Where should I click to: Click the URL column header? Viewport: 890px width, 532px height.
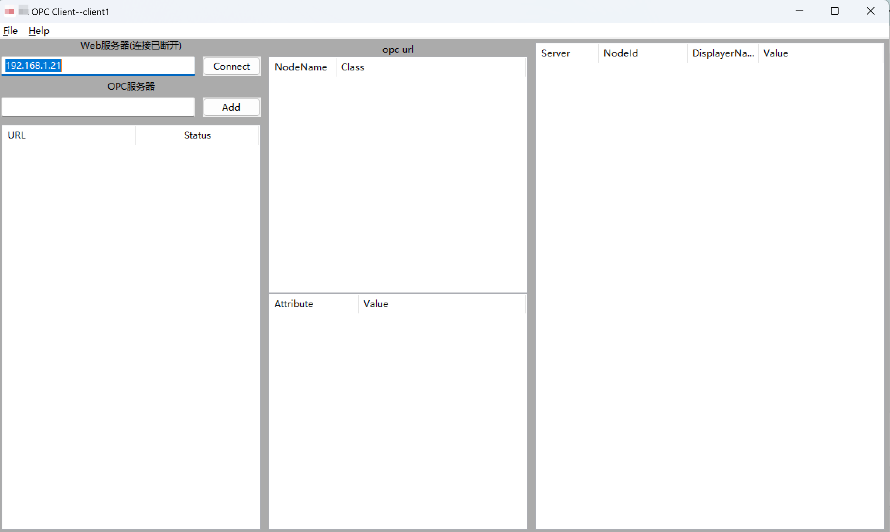pyautogui.click(x=69, y=135)
